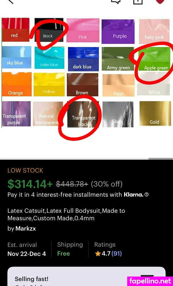Screen dimensions: 173x286
Task: Open the Selling fast! card
Action: click(86, 276)
